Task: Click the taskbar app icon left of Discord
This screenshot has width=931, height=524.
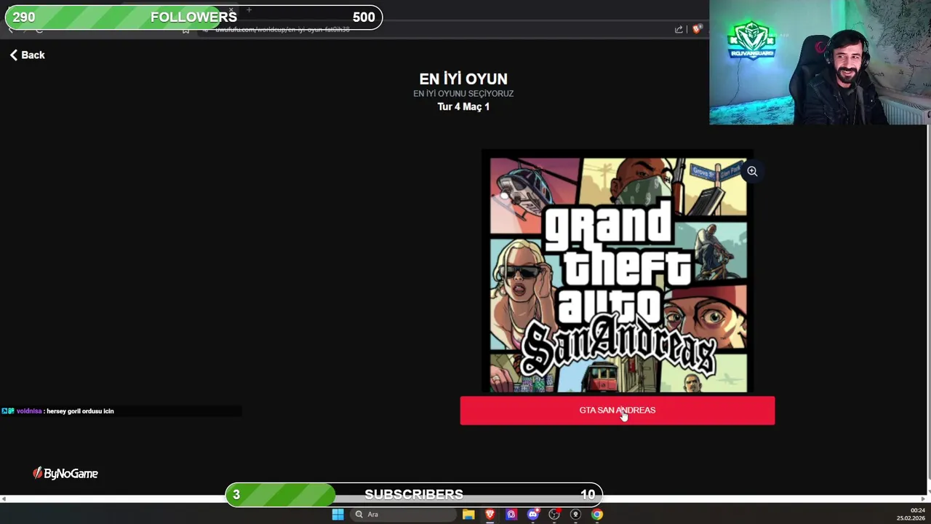Action: (x=511, y=515)
